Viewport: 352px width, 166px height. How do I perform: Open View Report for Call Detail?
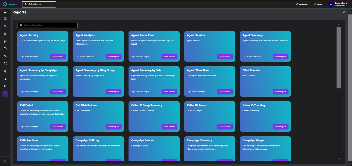point(58,127)
